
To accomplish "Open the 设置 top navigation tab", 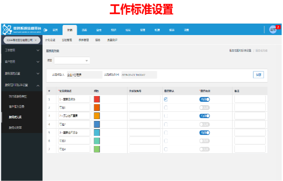I will 186,30.
